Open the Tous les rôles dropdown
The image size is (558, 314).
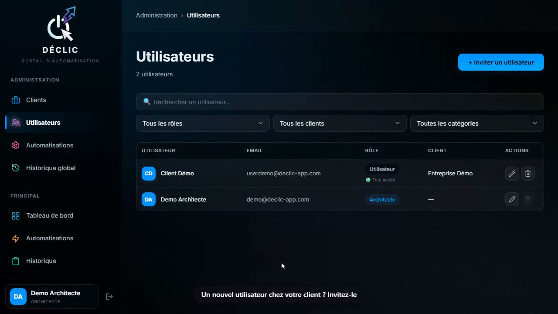tap(203, 123)
